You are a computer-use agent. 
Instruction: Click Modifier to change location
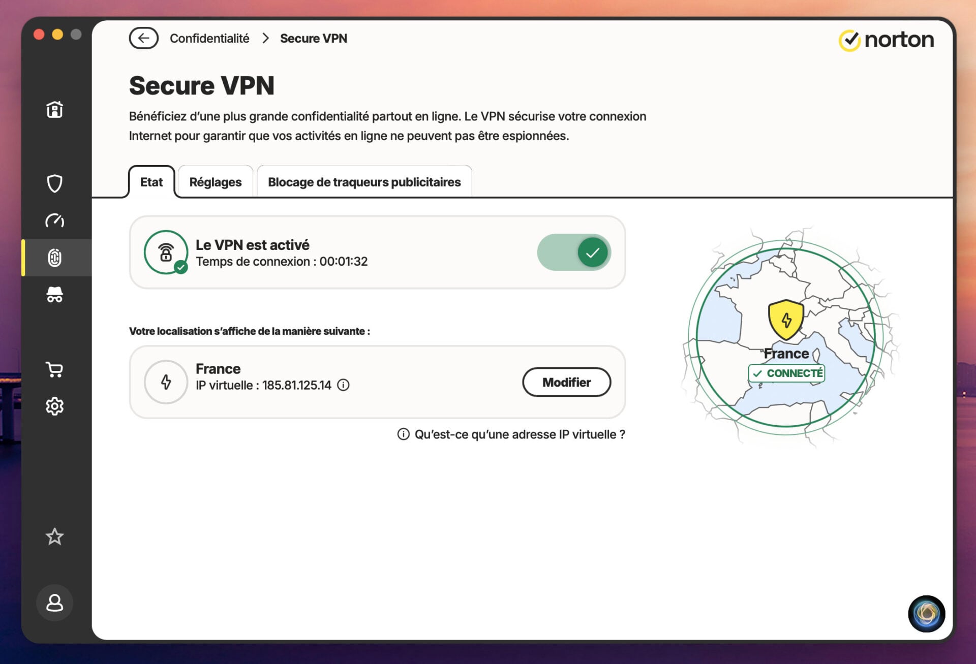pyautogui.click(x=566, y=382)
